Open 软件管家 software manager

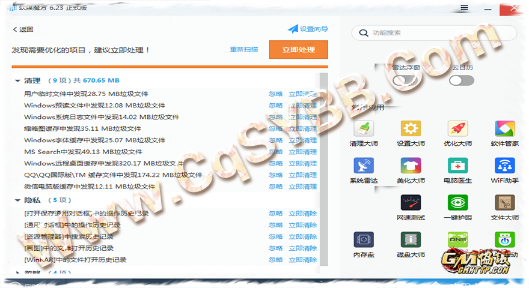click(505, 133)
